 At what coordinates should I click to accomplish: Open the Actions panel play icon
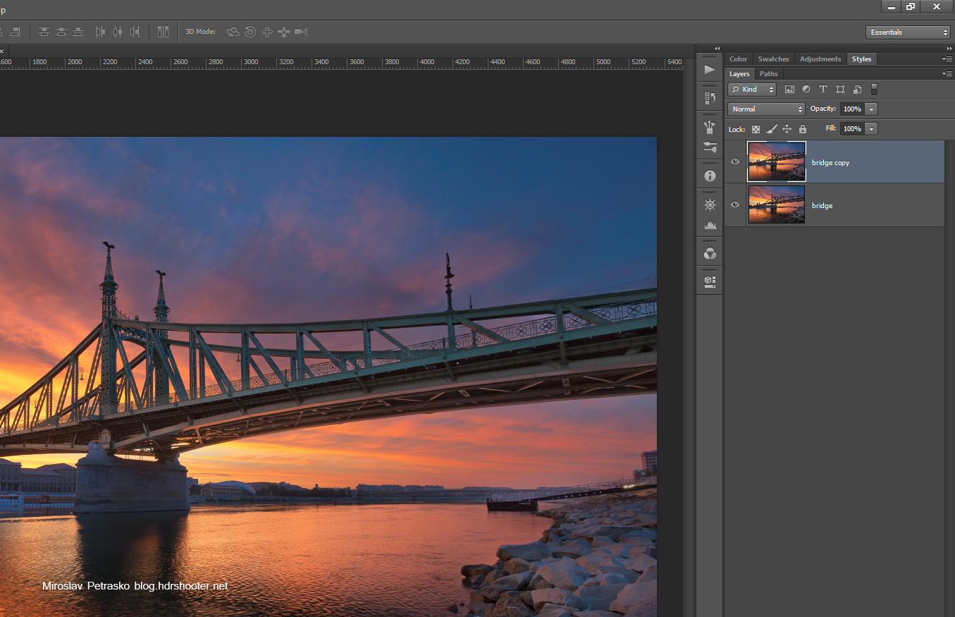710,69
